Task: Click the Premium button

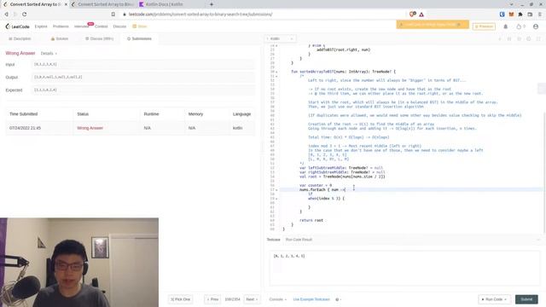Action: point(484,26)
